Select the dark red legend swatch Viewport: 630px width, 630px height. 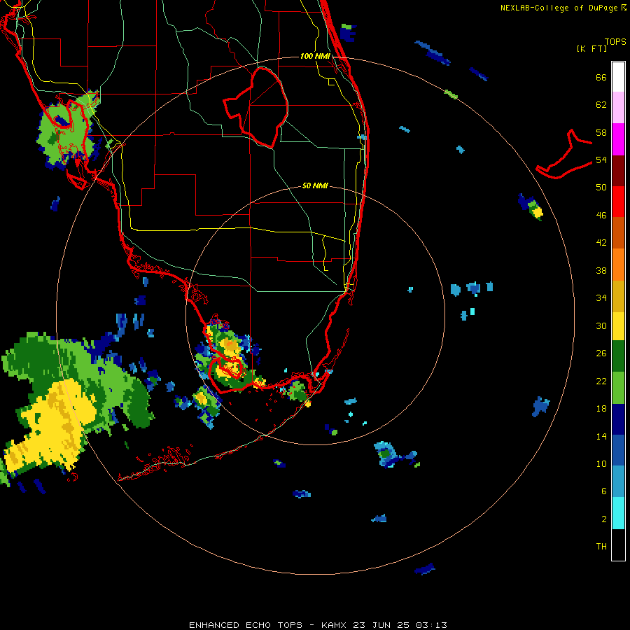[618, 170]
